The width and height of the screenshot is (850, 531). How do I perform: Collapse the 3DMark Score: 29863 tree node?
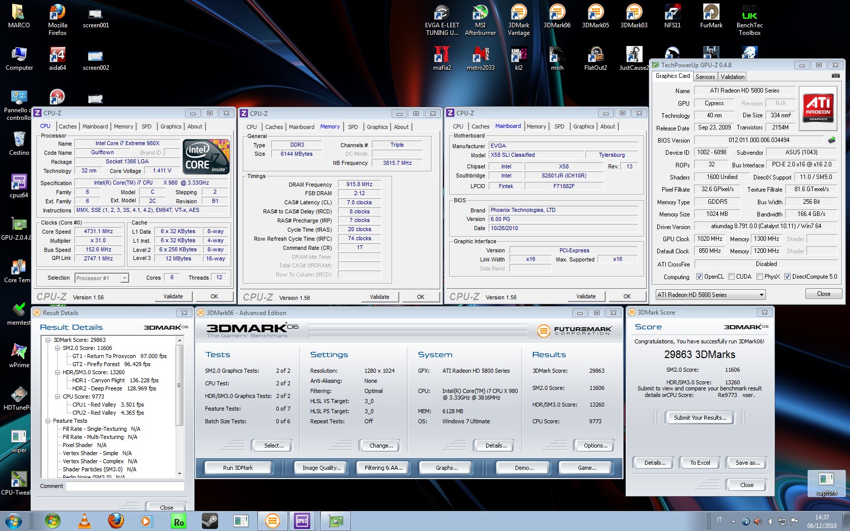(x=48, y=340)
